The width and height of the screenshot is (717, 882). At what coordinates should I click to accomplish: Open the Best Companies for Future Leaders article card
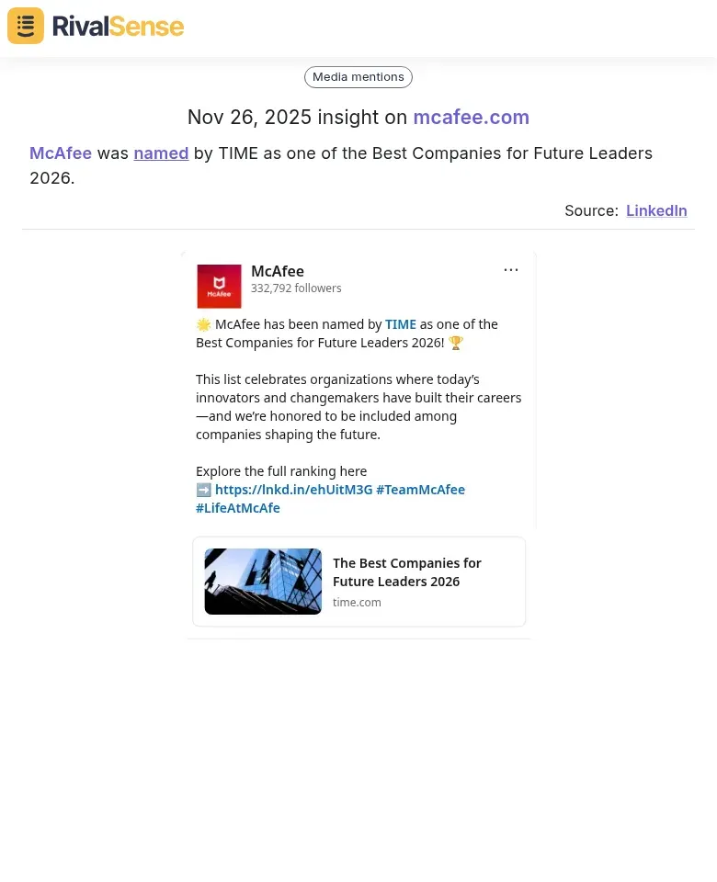[407, 571]
